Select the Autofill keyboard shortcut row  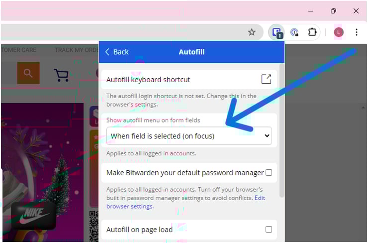[x=179, y=80]
